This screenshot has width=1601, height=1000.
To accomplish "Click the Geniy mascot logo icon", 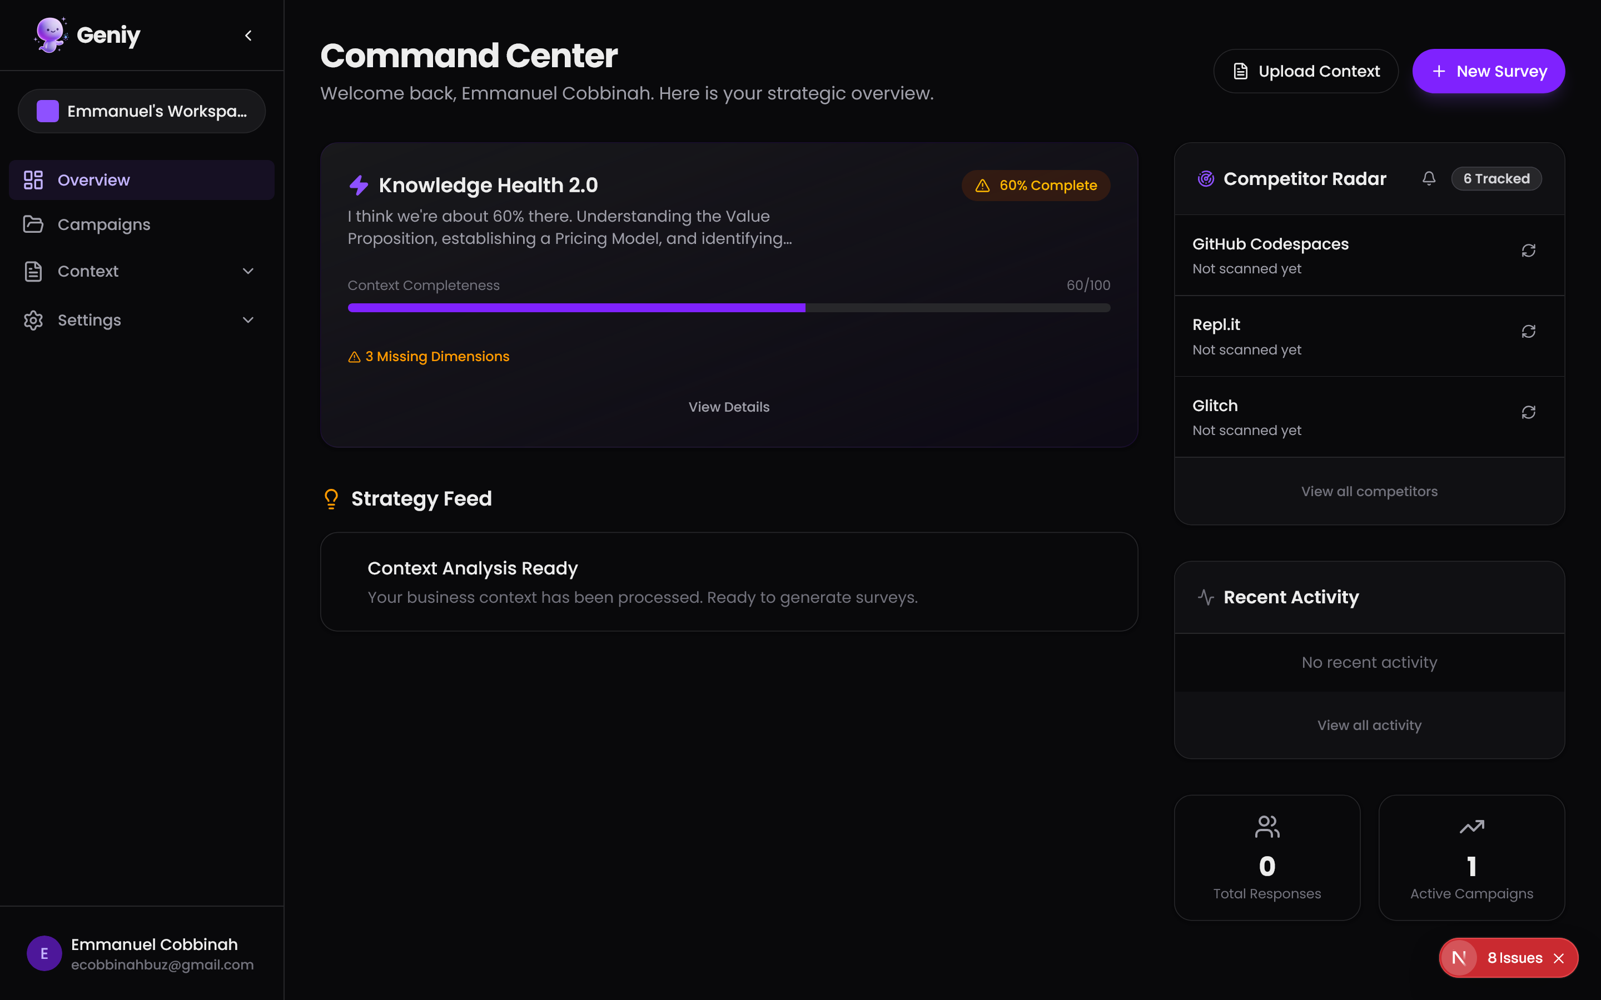I will tap(51, 34).
